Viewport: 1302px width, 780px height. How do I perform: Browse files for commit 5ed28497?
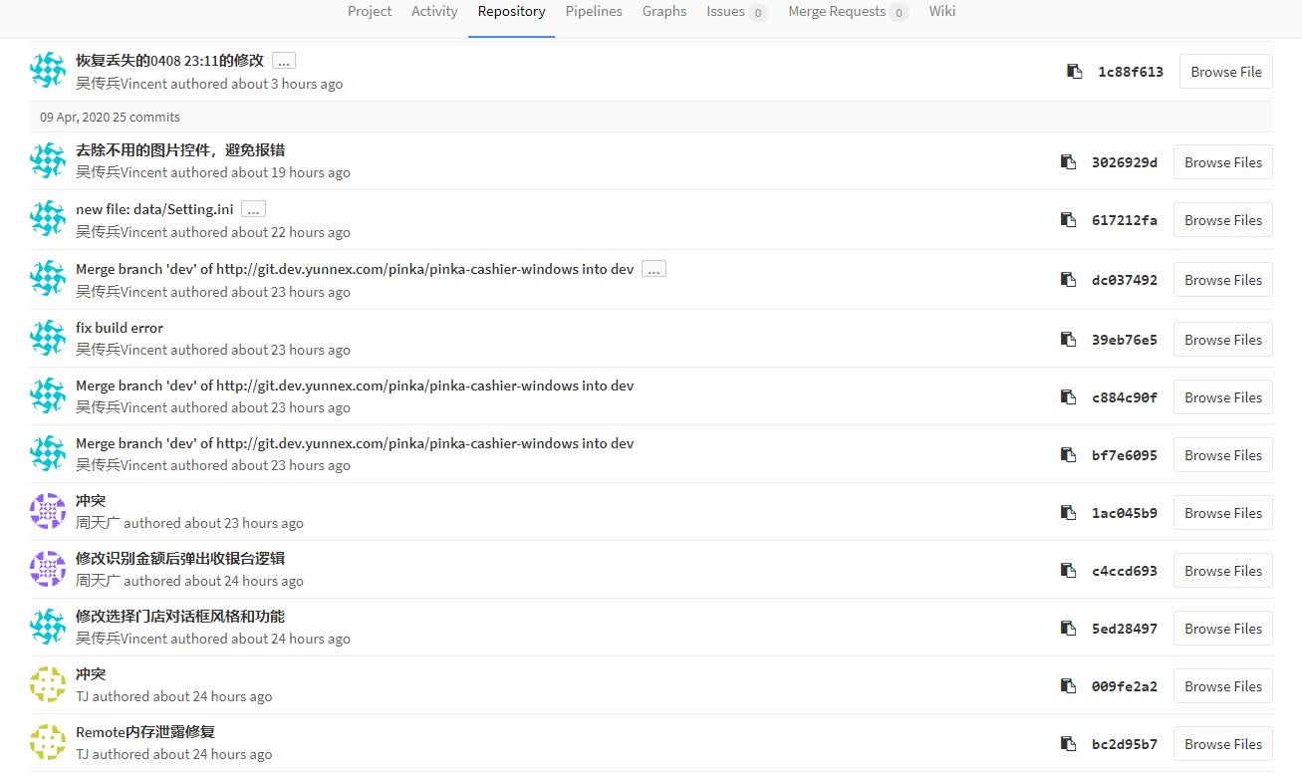pyautogui.click(x=1222, y=629)
